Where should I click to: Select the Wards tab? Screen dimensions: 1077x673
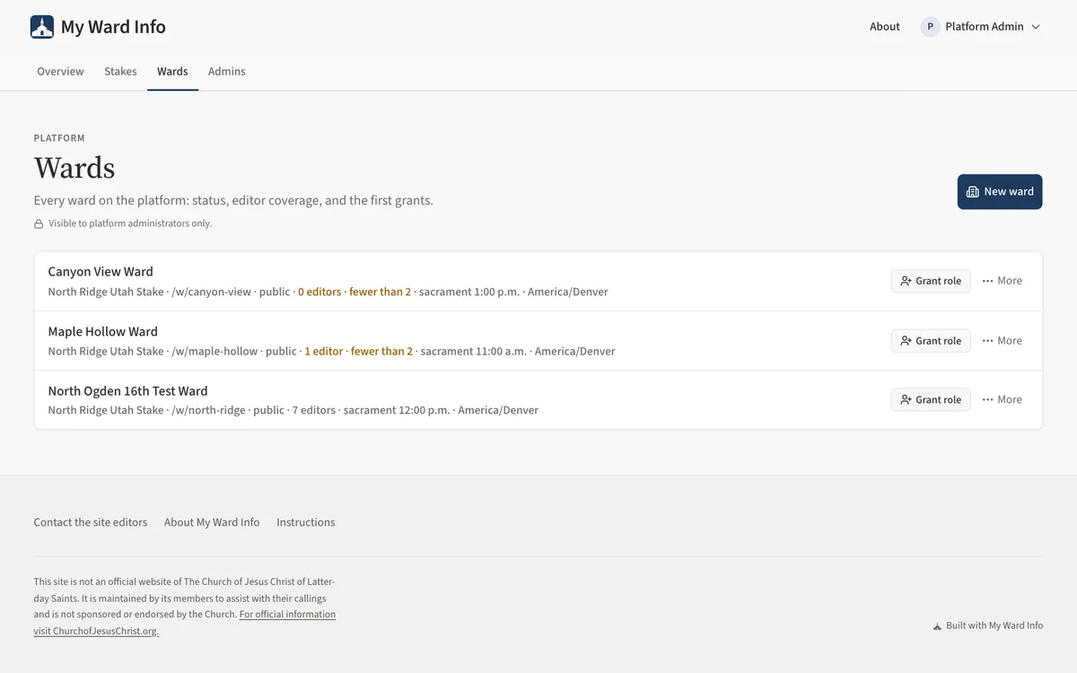coord(172,71)
